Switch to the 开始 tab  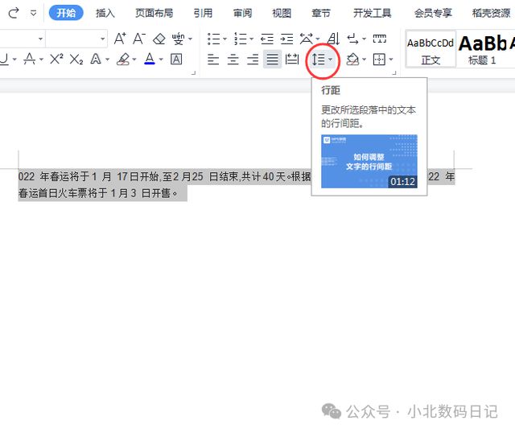66,13
